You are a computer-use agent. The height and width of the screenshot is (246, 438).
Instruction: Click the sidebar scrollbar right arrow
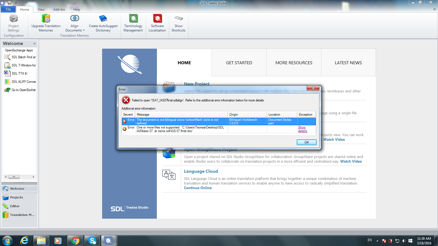coord(33,177)
